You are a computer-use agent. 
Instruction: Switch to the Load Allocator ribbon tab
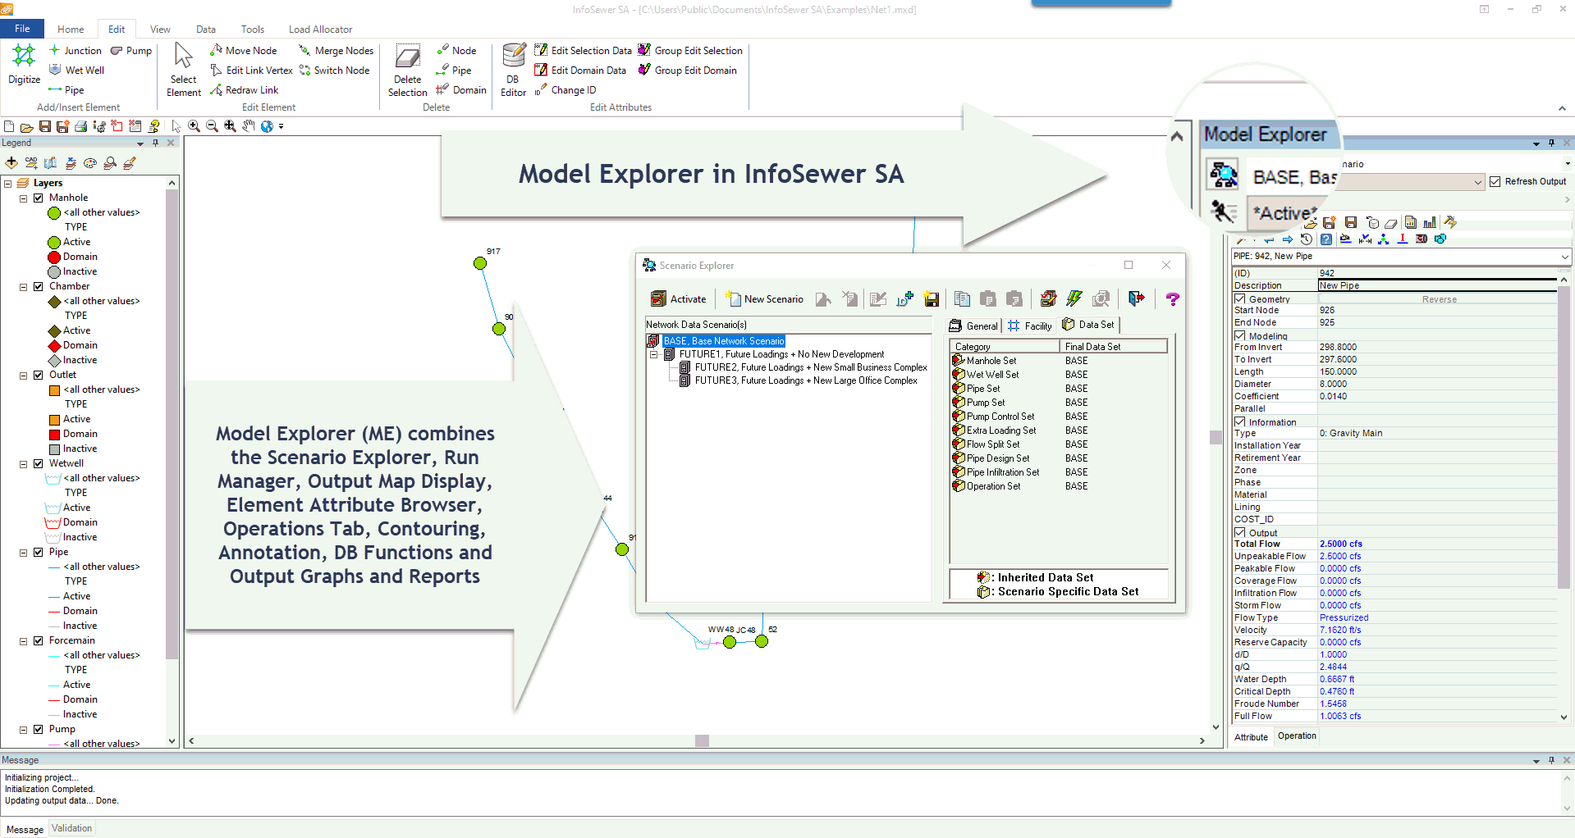320,30
